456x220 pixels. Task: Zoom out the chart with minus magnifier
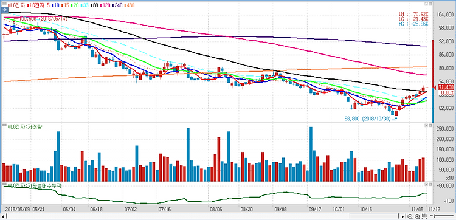pyautogui.click(x=409, y=216)
